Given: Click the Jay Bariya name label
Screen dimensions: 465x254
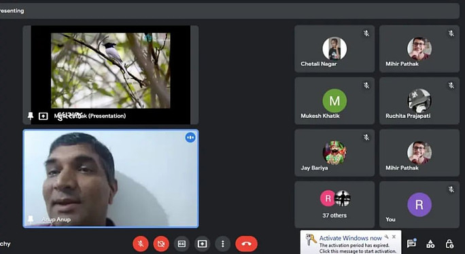Looking at the screenshot, I should tap(314, 168).
